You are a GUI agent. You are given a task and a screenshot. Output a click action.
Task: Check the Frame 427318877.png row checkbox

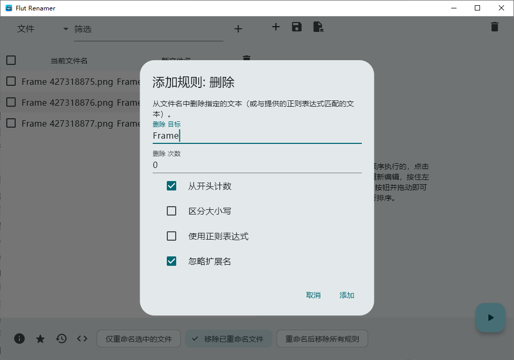(x=11, y=123)
